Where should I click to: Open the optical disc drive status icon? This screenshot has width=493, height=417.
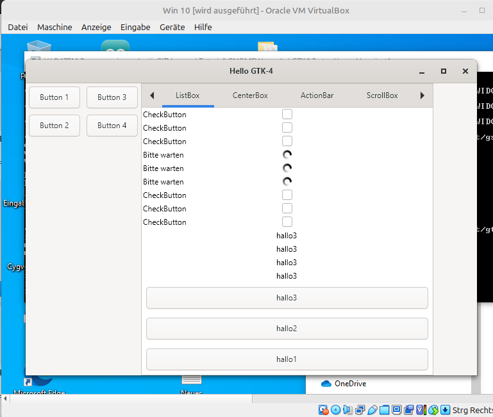point(336,410)
